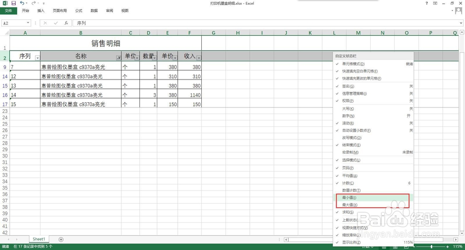The image size is (465, 250).
Task: Switch to the 审阅 ribbon tab
Action: point(109,11)
